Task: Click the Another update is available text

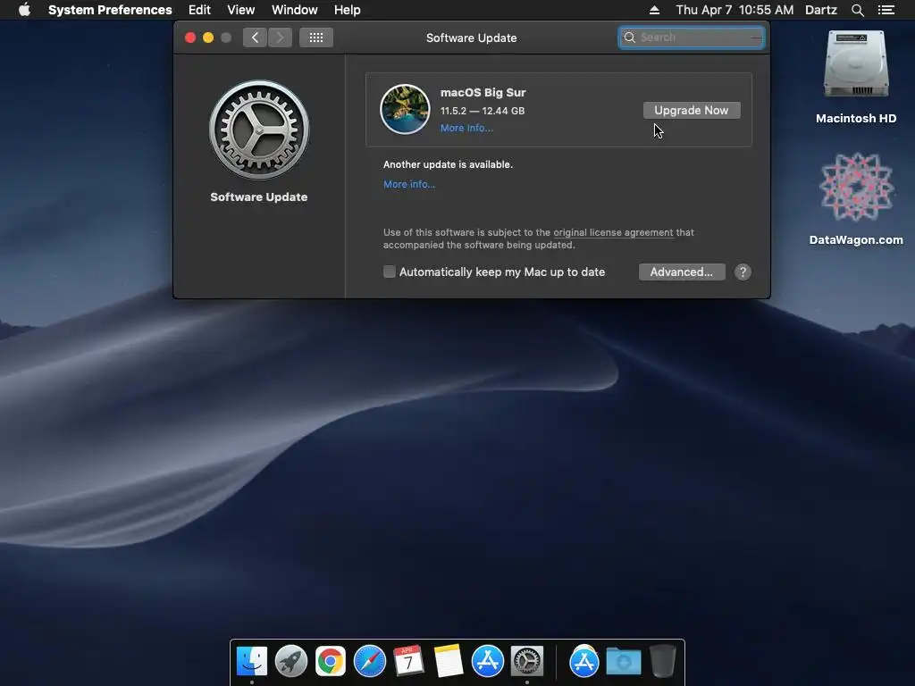Action: [448, 164]
